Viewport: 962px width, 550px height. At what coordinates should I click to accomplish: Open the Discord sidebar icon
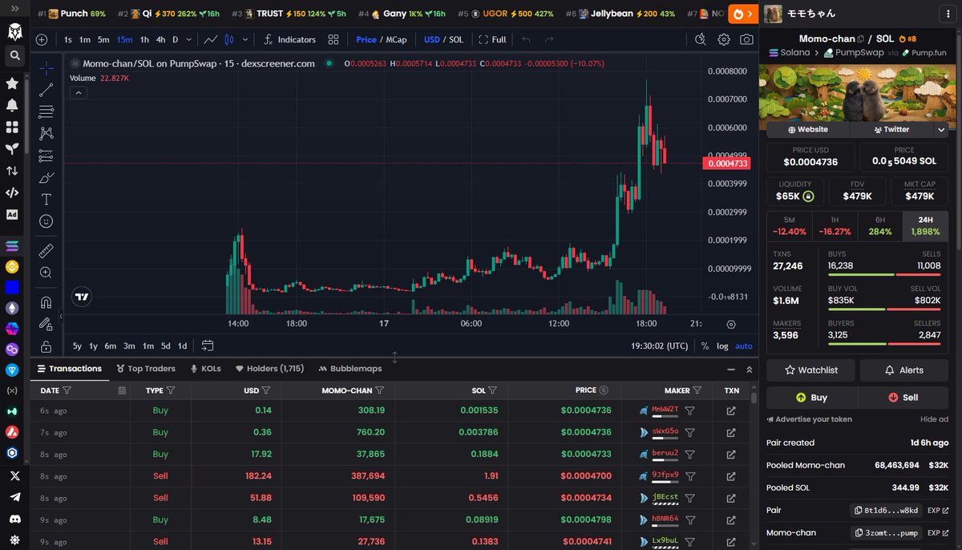coord(14,519)
